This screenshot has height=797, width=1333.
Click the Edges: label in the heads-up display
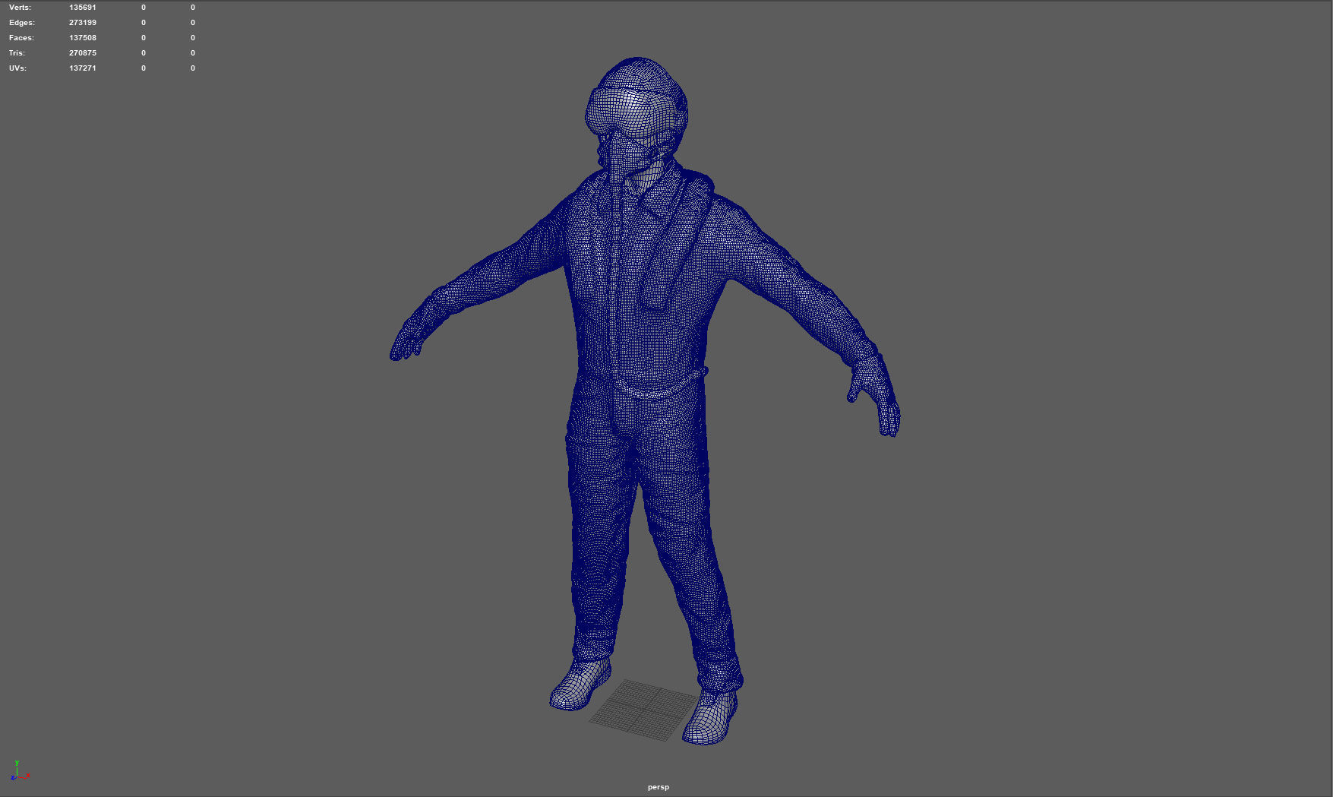pos(22,23)
